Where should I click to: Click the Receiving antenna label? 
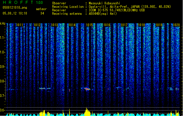coord(67,14)
